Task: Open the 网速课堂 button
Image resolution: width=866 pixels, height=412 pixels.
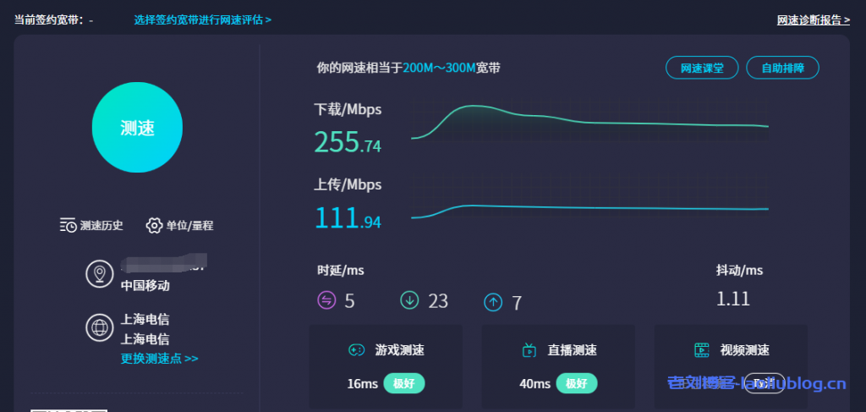Action: 702,68
